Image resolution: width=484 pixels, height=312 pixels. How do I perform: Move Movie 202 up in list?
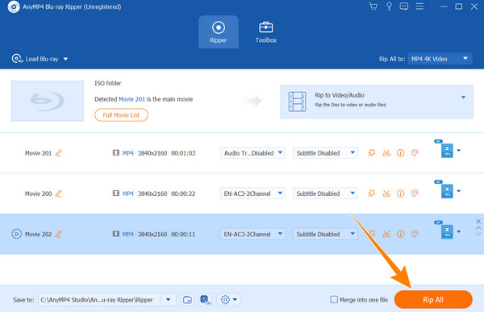(x=478, y=228)
